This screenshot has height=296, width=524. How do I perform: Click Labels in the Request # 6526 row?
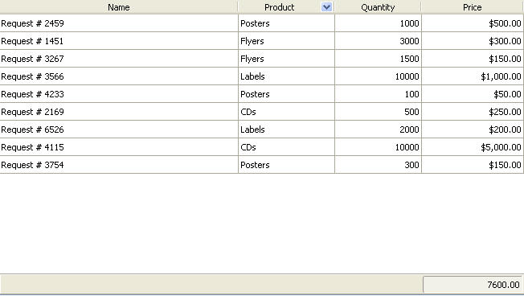pyautogui.click(x=286, y=129)
